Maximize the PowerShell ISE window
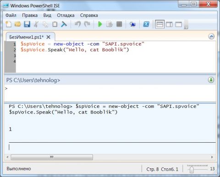This screenshot has height=177, width=220. pyautogui.click(x=194, y=4)
